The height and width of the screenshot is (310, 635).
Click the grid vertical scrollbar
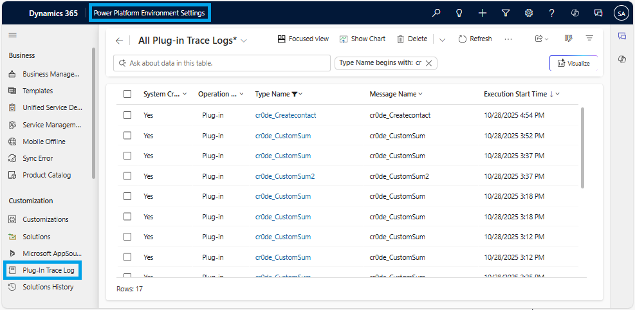click(583, 148)
